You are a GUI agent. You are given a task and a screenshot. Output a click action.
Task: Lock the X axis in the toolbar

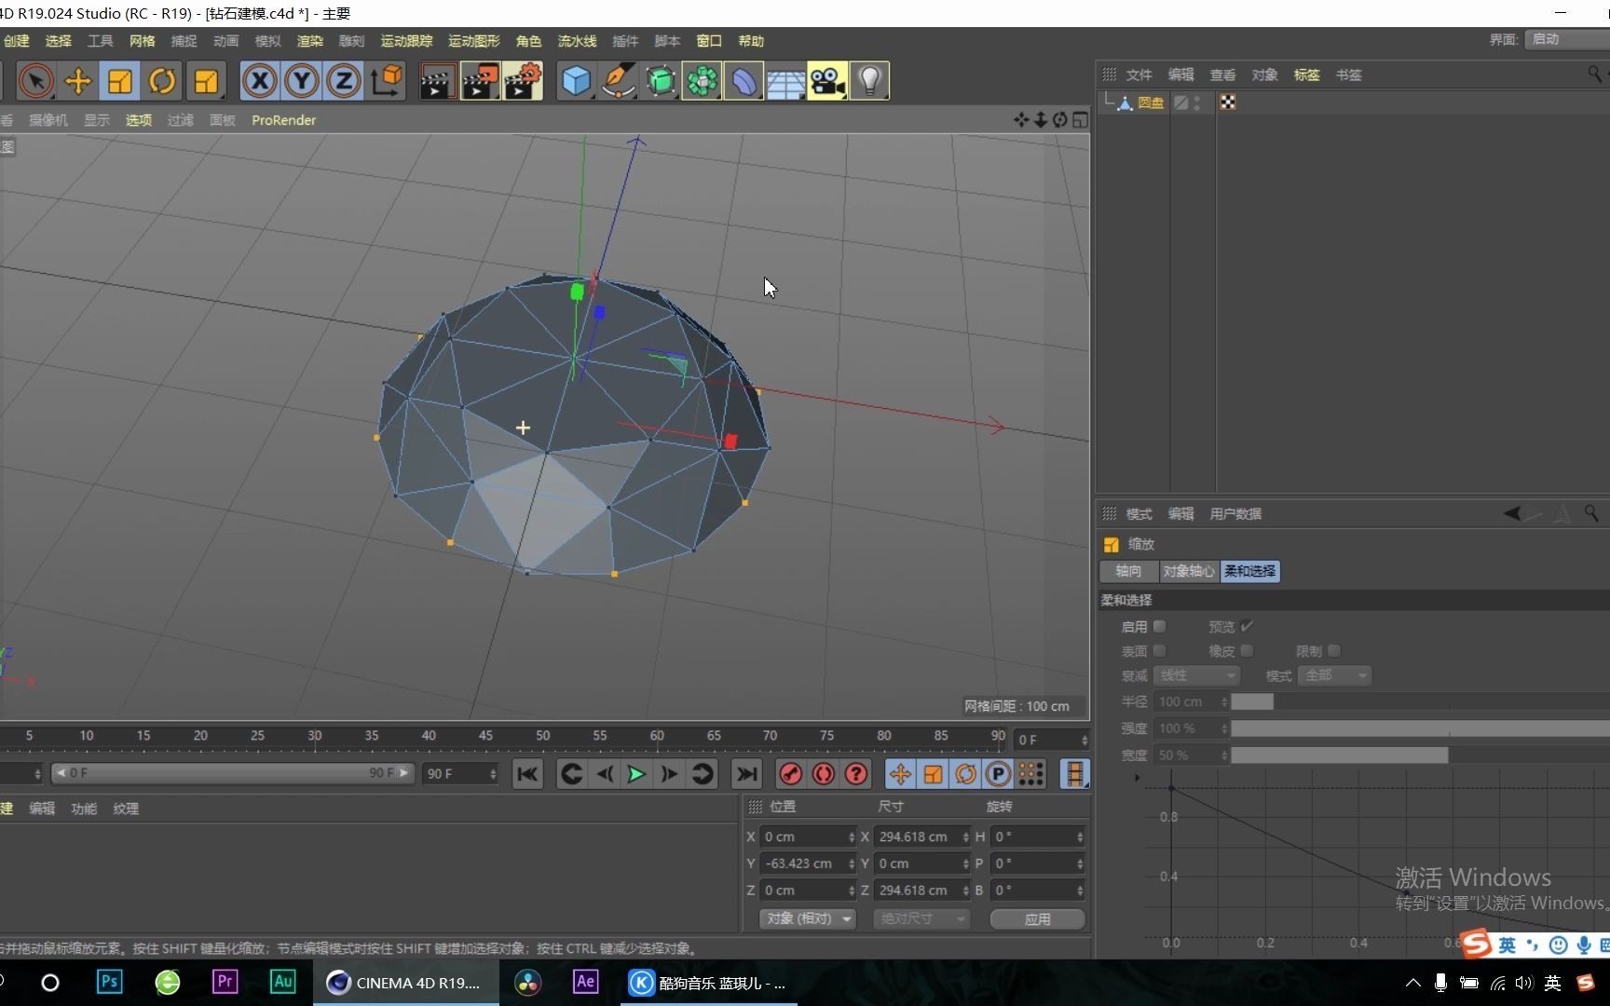(259, 81)
